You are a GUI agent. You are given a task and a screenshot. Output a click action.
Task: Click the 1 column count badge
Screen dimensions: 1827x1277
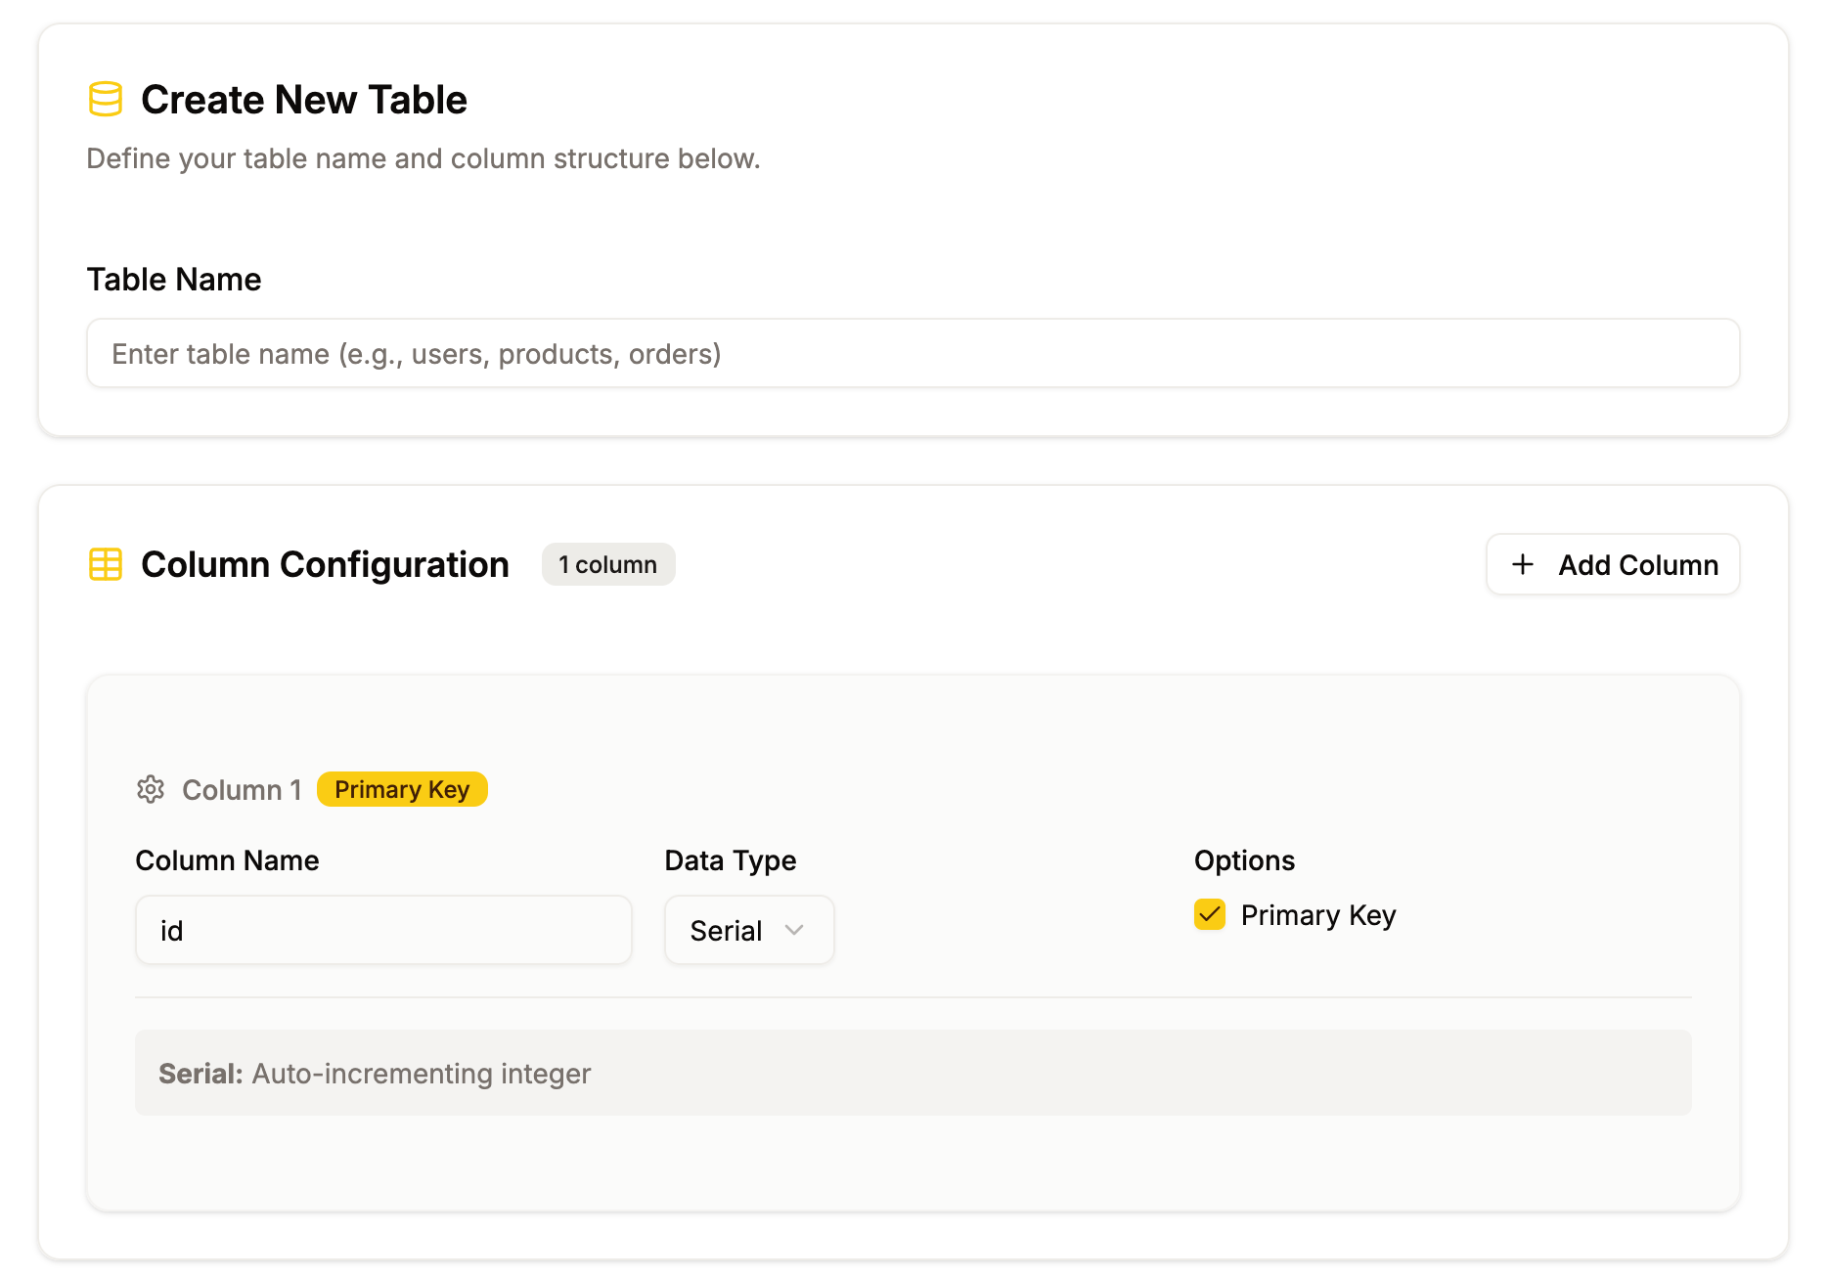pyautogui.click(x=608, y=564)
